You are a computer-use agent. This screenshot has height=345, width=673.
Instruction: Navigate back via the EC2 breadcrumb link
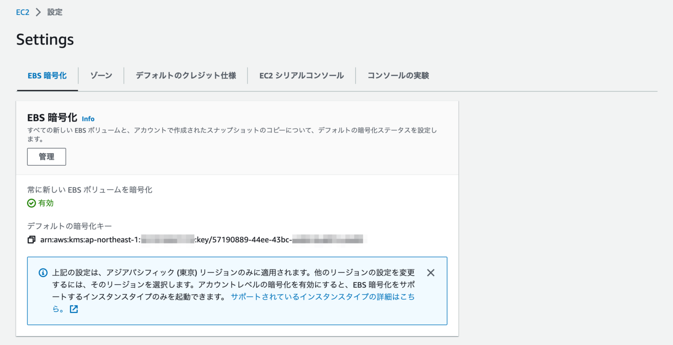click(x=22, y=12)
